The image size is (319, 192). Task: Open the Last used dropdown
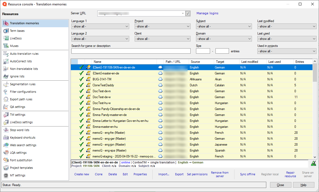287,39
